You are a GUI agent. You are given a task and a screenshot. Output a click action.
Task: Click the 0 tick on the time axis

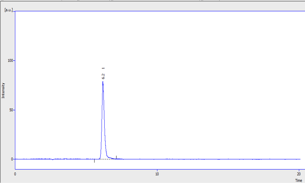15,174
